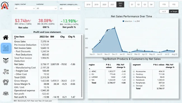Click Net profit % checkmark icon
Image resolution: width=182 pixels, height=103 pixels.
click(x=77, y=21)
